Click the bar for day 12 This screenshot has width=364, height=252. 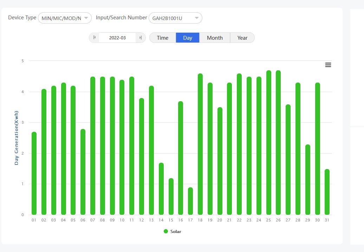[x=142, y=156]
